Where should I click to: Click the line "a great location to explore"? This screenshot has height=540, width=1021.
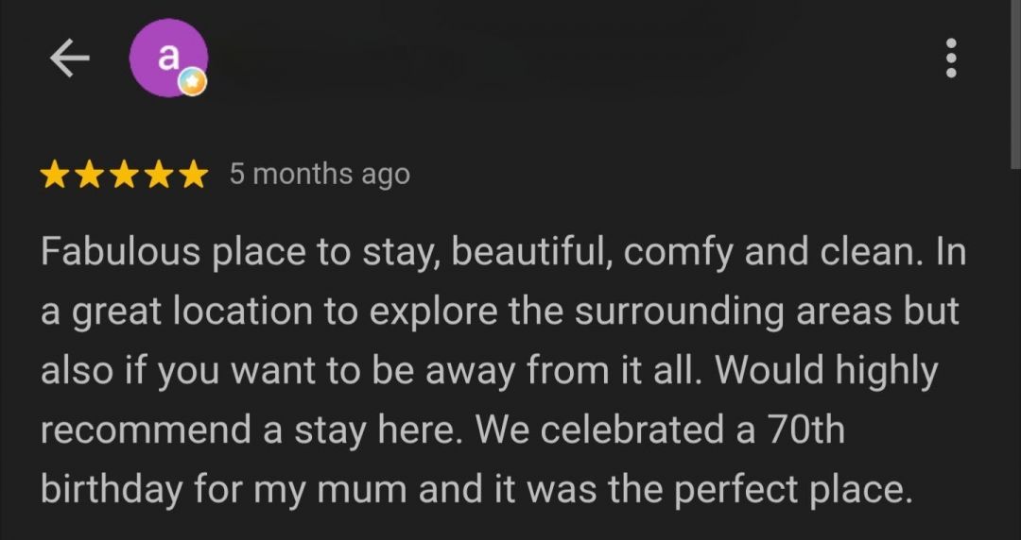(500, 312)
